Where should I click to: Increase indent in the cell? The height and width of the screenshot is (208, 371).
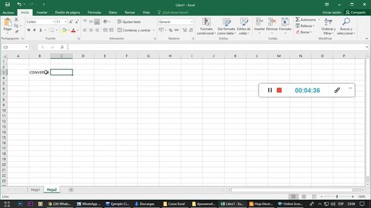(111, 30)
